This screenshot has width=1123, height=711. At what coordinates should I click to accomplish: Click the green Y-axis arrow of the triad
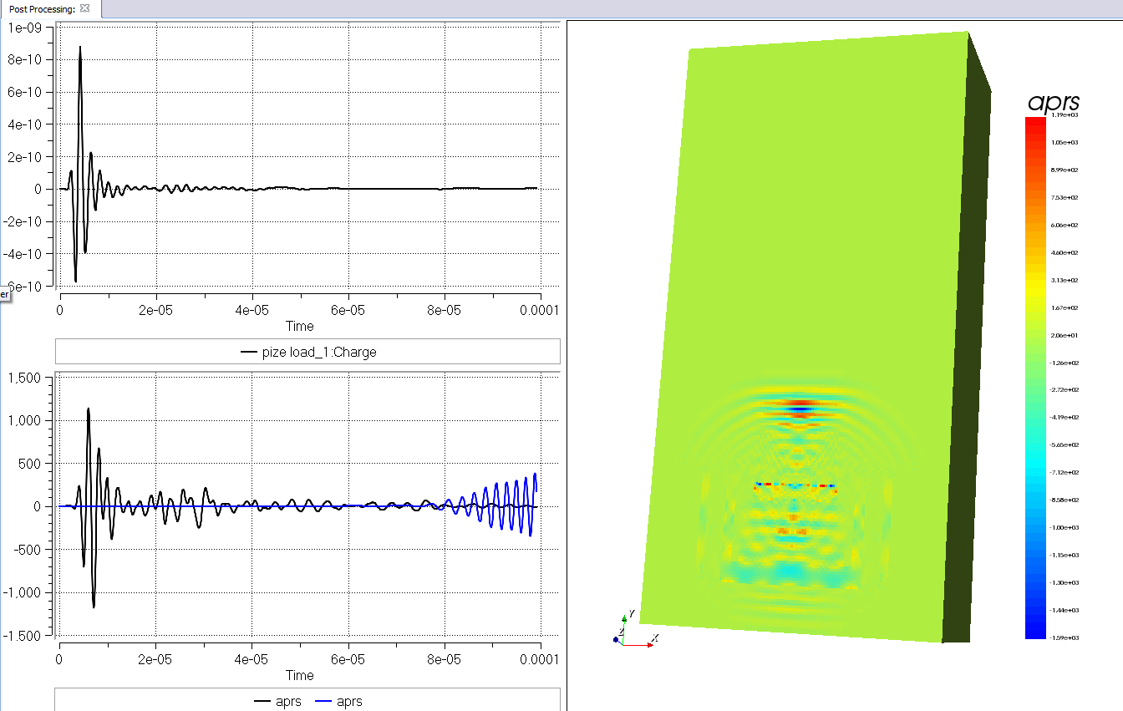[x=623, y=623]
